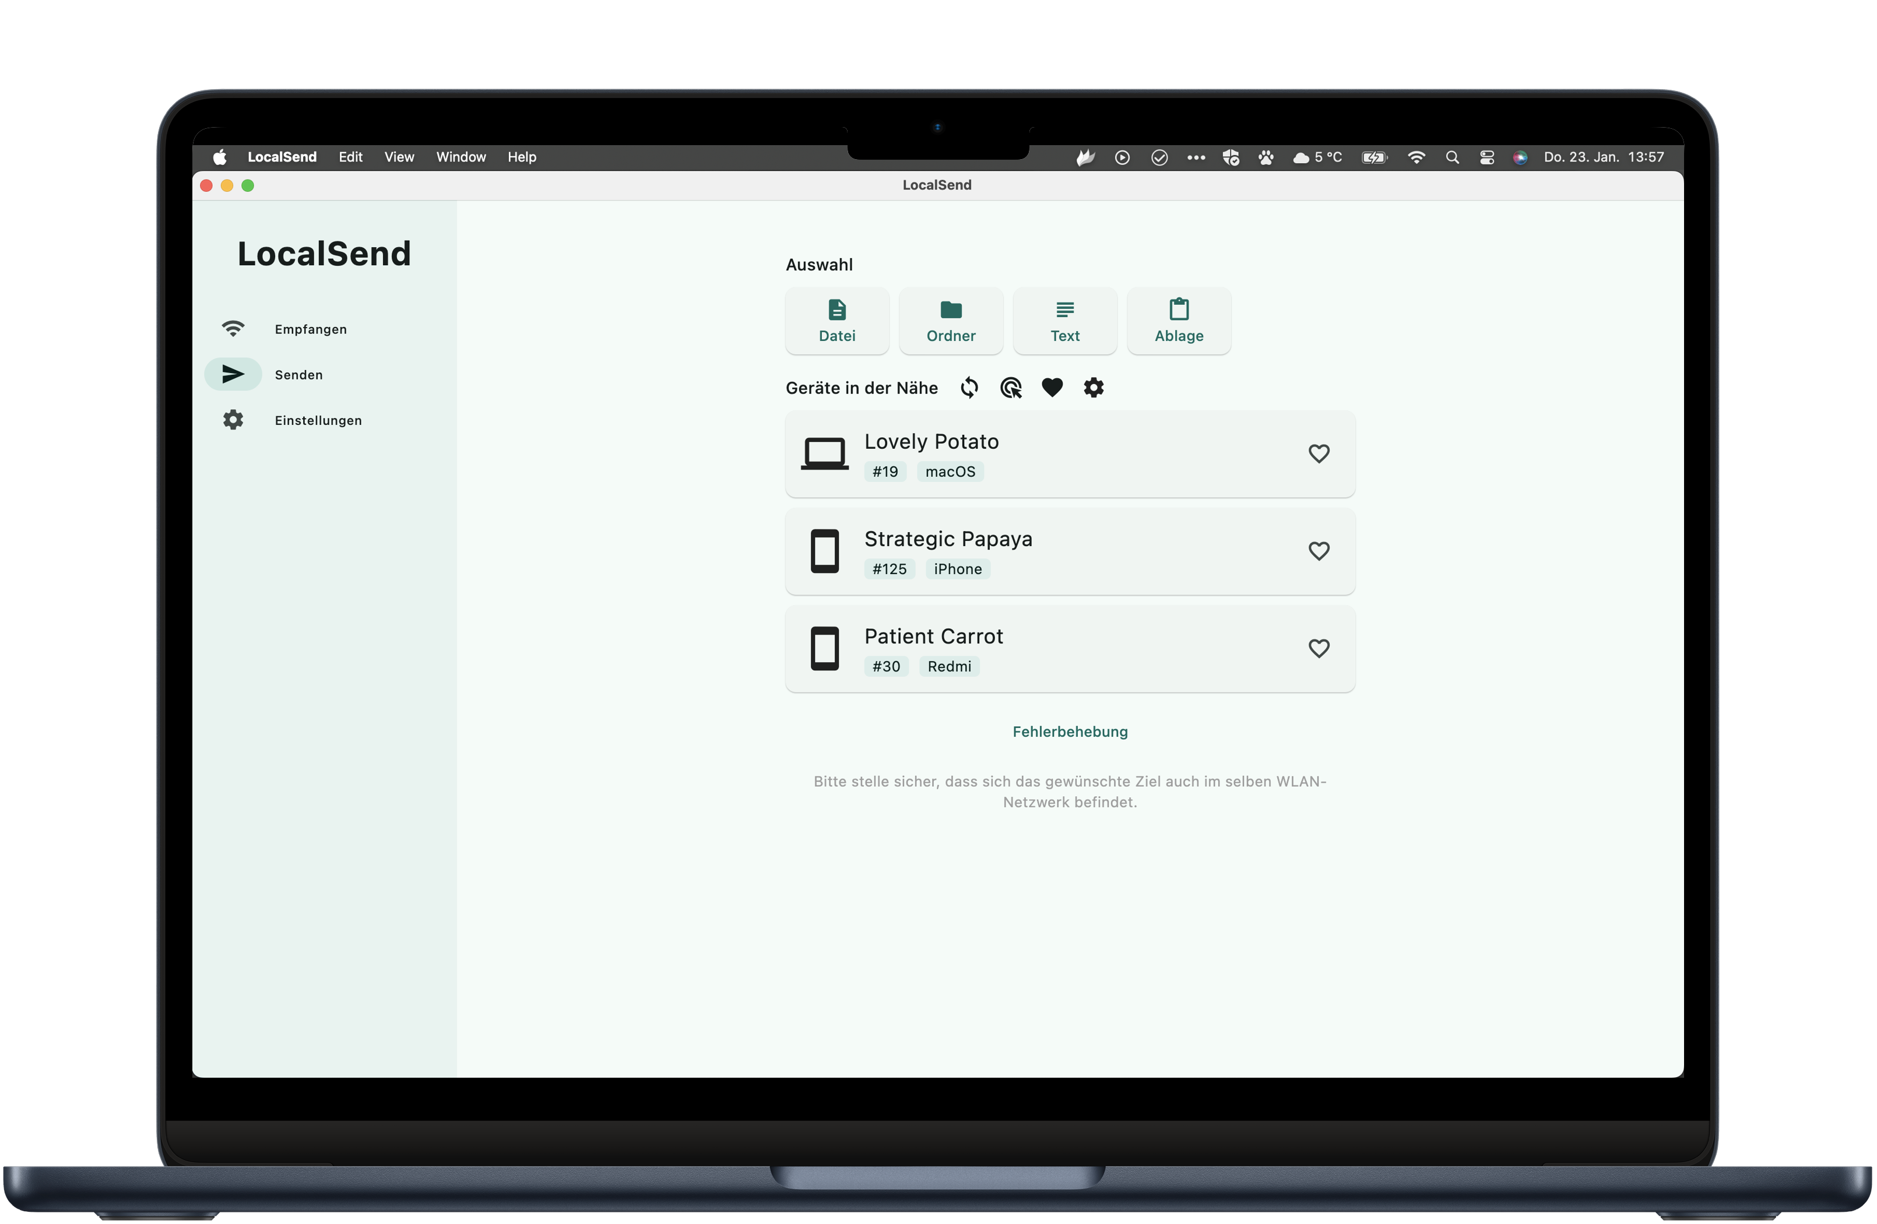Open favorites list via filled heart
Image resolution: width=1877 pixels, height=1224 pixels.
1052,388
